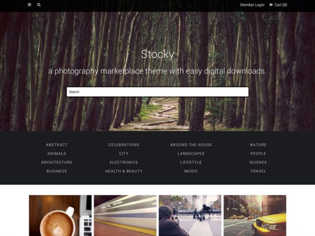The image size is (315, 236).
Task: Click the shopping cart icon
Action: point(271,5)
